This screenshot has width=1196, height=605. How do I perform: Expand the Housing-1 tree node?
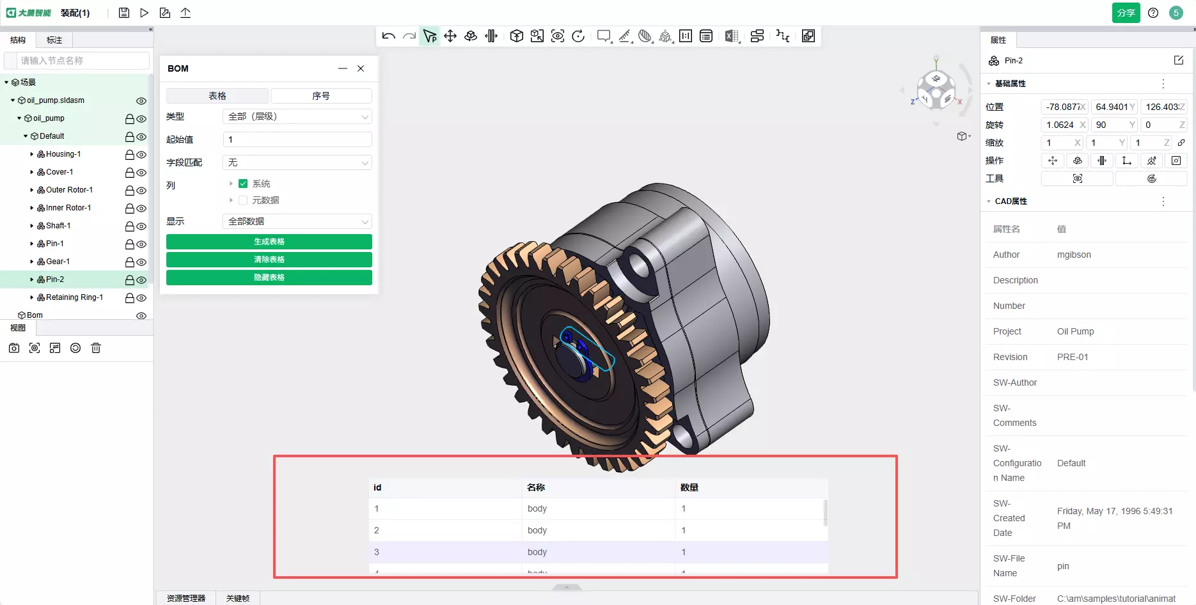pyautogui.click(x=32, y=154)
